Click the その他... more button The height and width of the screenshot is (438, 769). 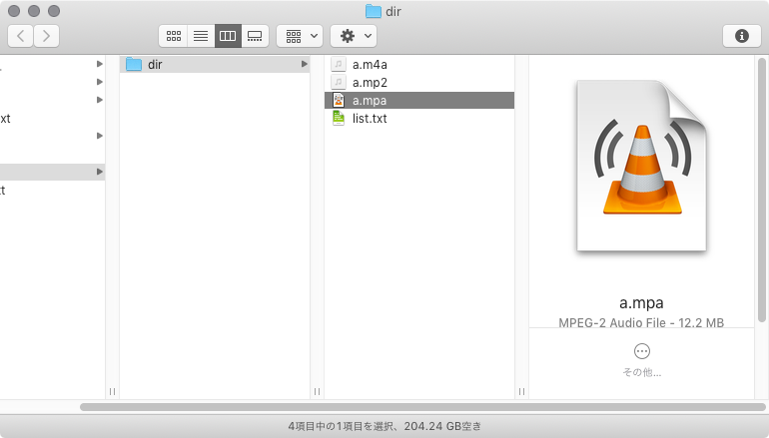coord(642,351)
